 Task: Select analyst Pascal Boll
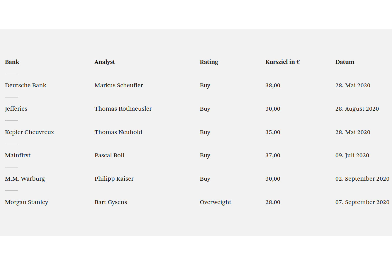point(109,155)
